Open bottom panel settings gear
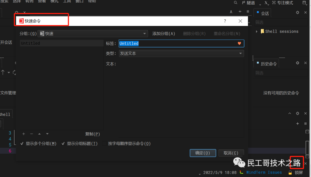 click(297, 113)
